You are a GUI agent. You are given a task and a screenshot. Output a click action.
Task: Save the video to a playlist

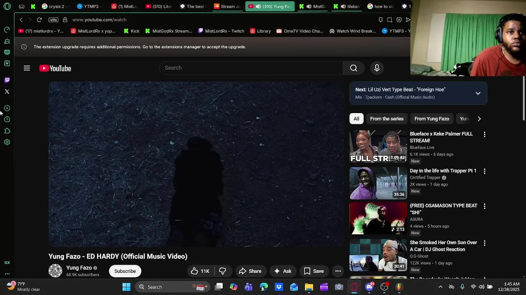(x=314, y=271)
